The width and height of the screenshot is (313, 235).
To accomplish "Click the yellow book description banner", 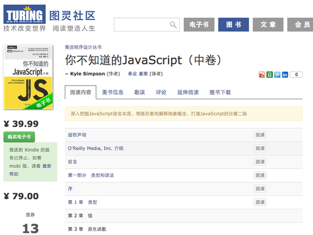I will pos(184,114).
